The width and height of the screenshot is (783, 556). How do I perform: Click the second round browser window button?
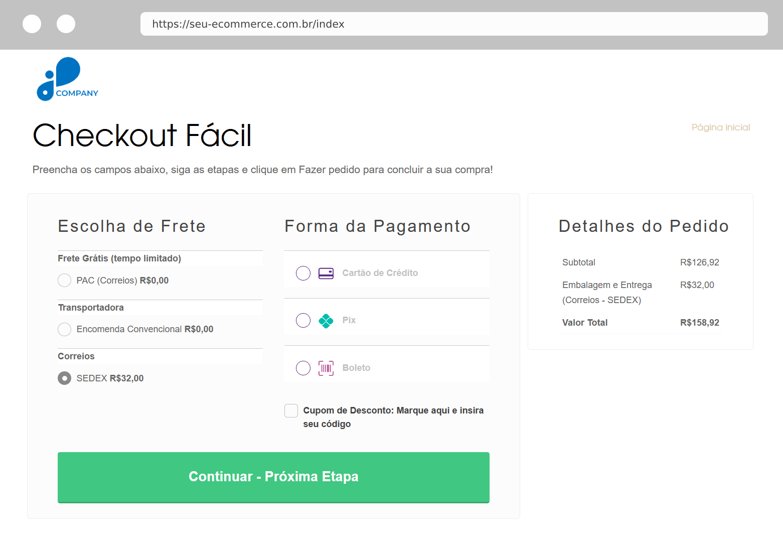coord(66,24)
